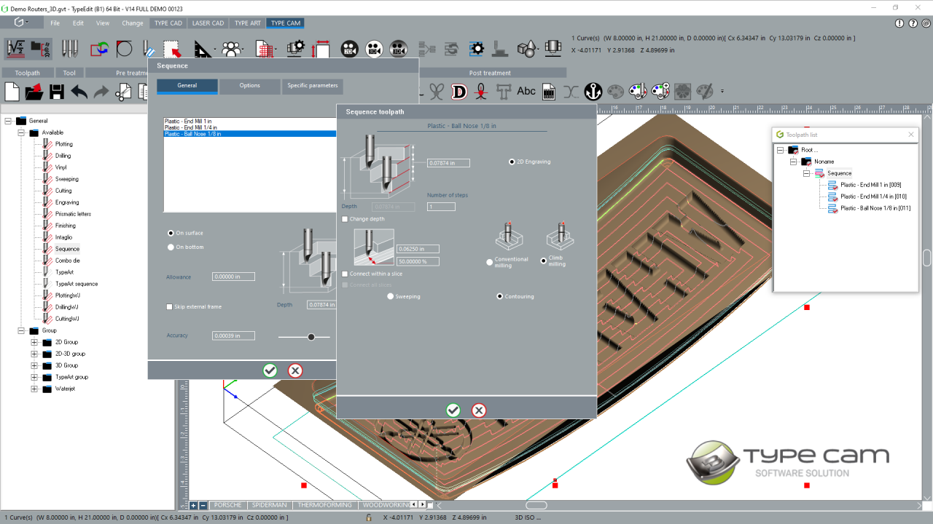Expand the 3D Group tree node
933x524 pixels.
(33, 365)
